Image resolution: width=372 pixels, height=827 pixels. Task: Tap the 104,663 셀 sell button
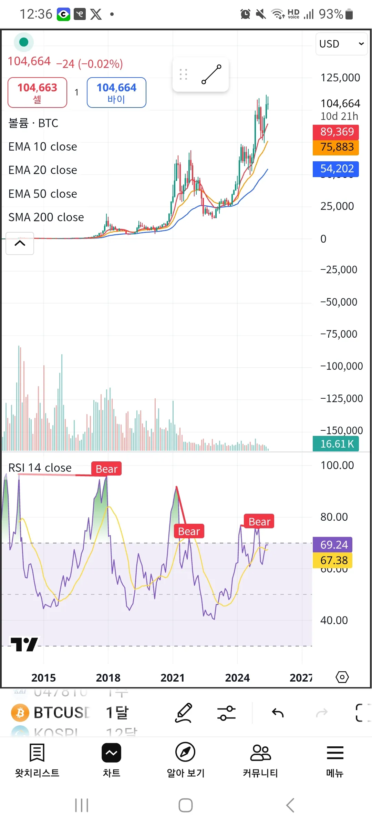[38, 93]
